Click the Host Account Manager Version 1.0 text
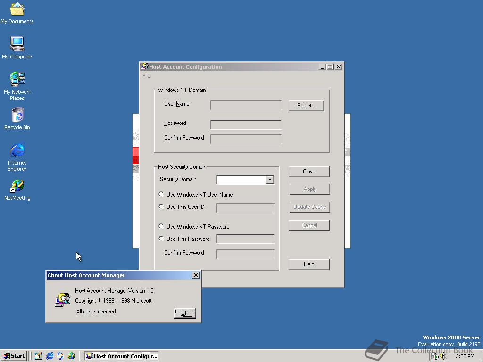The height and width of the screenshot is (362, 483). 114,290
